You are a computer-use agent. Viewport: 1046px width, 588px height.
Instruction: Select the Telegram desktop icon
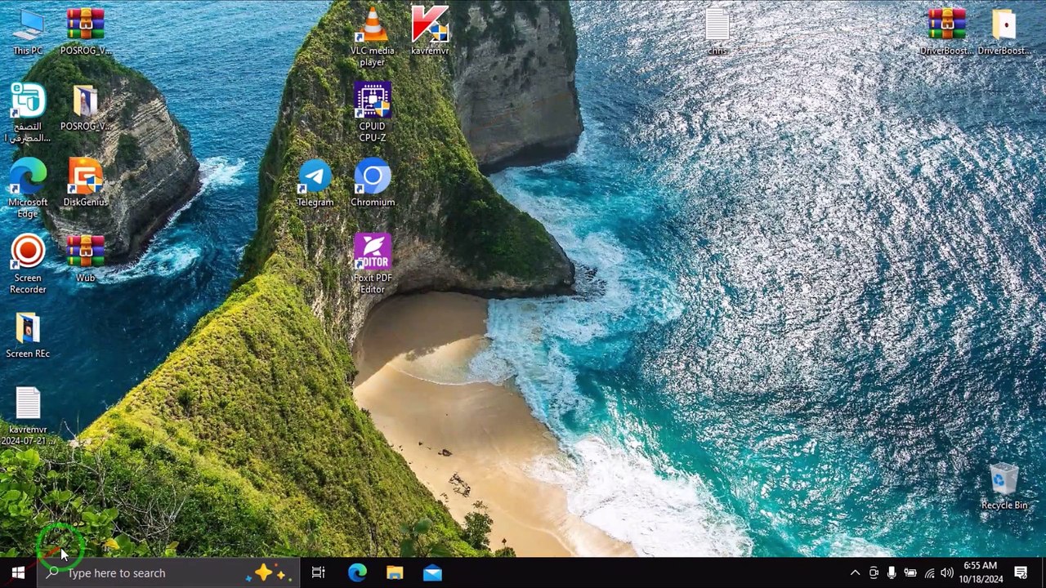(x=315, y=183)
